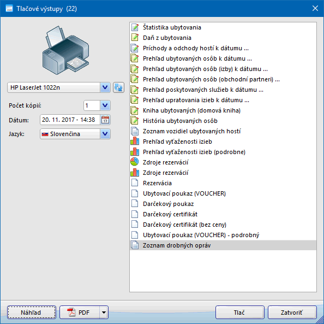Viewport: 324px width, 324px height.
Task: Click the pie chart icon for Zdroje rezervácií
Action: tap(135, 162)
